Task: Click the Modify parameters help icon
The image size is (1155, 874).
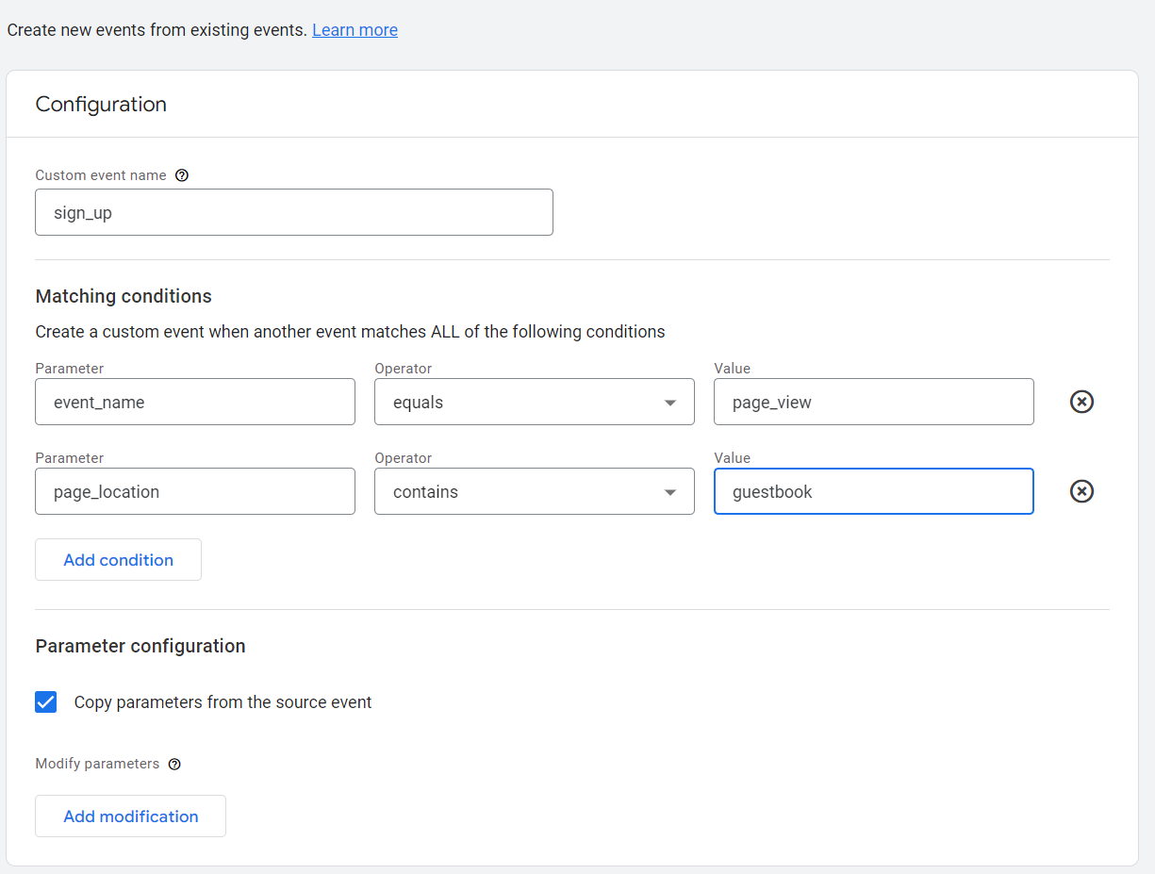Action: coord(174,765)
